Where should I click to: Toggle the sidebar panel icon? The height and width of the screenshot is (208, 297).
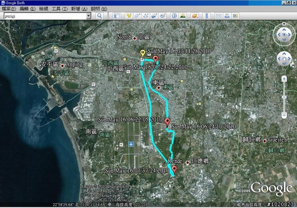coord(116,16)
